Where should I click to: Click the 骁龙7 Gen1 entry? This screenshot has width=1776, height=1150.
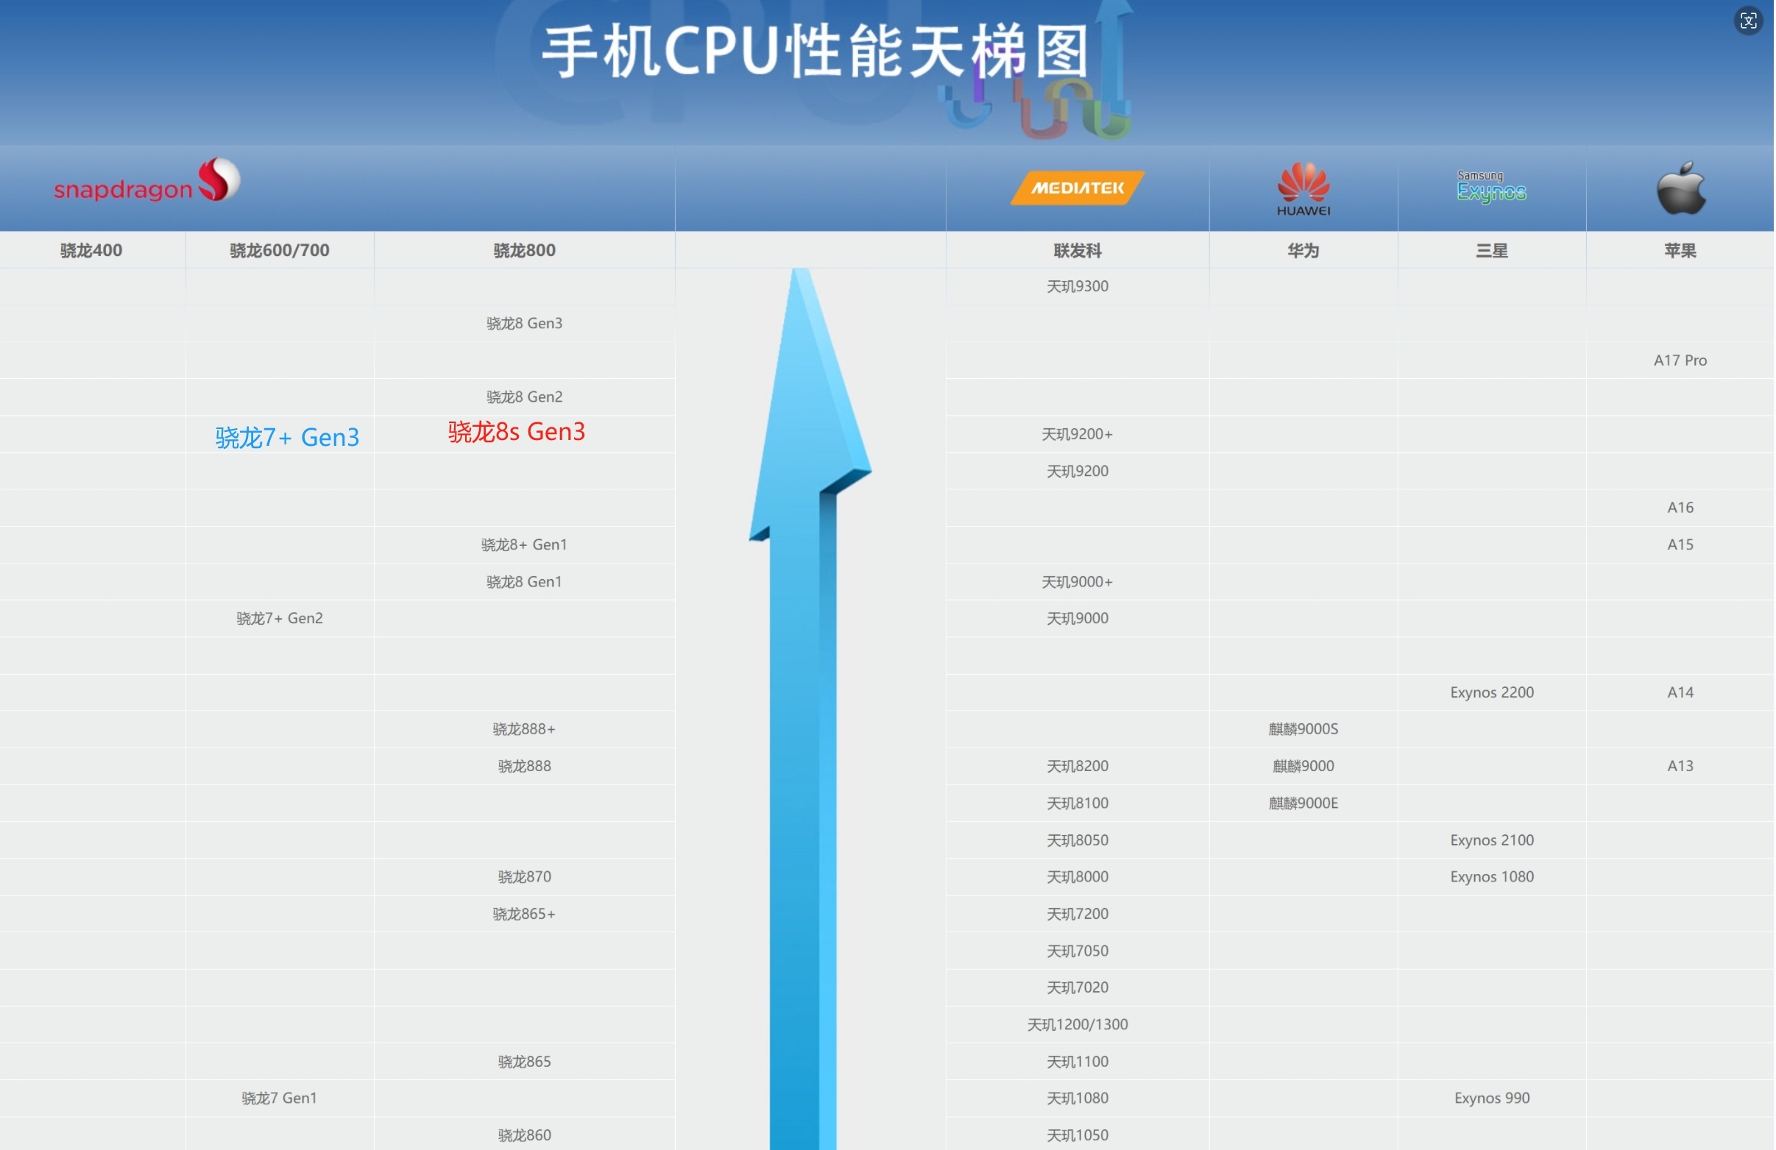coord(279,1098)
